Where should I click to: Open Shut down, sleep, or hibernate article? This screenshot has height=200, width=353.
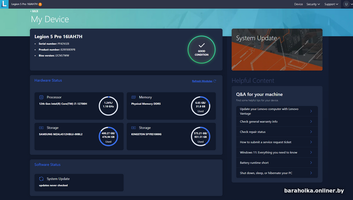tap(277, 173)
